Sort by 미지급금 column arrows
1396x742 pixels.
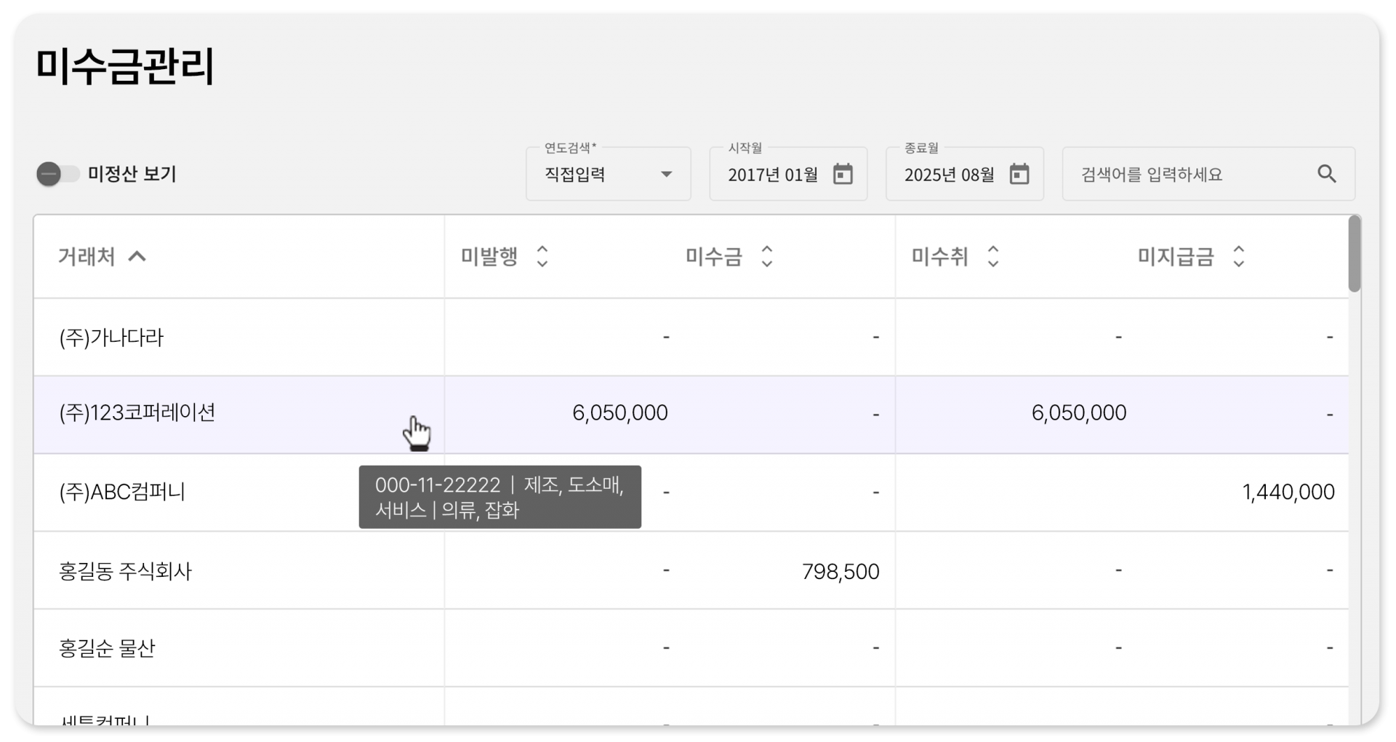1238,257
